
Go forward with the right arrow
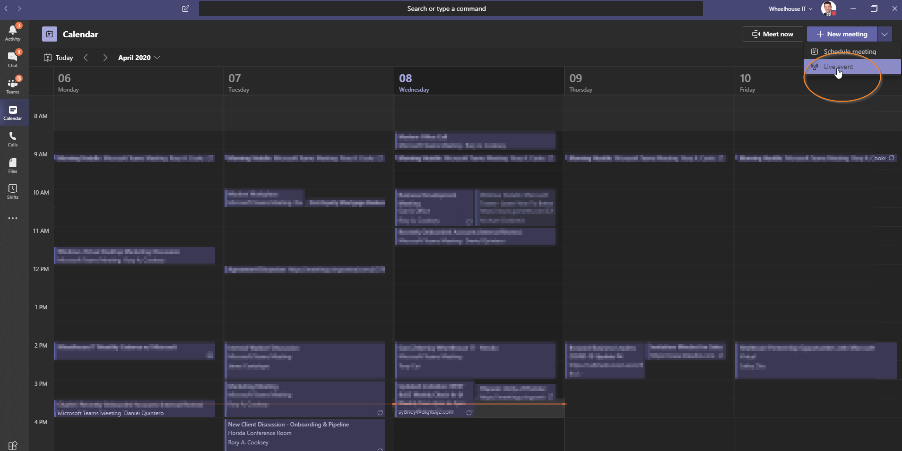[x=19, y=9]
